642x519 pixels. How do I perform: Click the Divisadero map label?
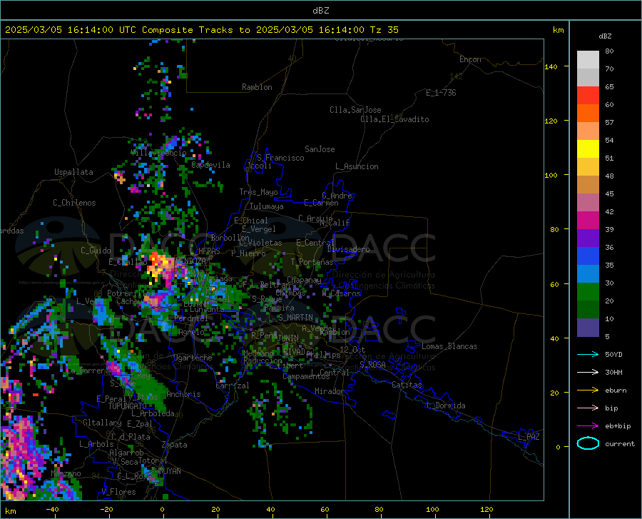tap(348, 249)
